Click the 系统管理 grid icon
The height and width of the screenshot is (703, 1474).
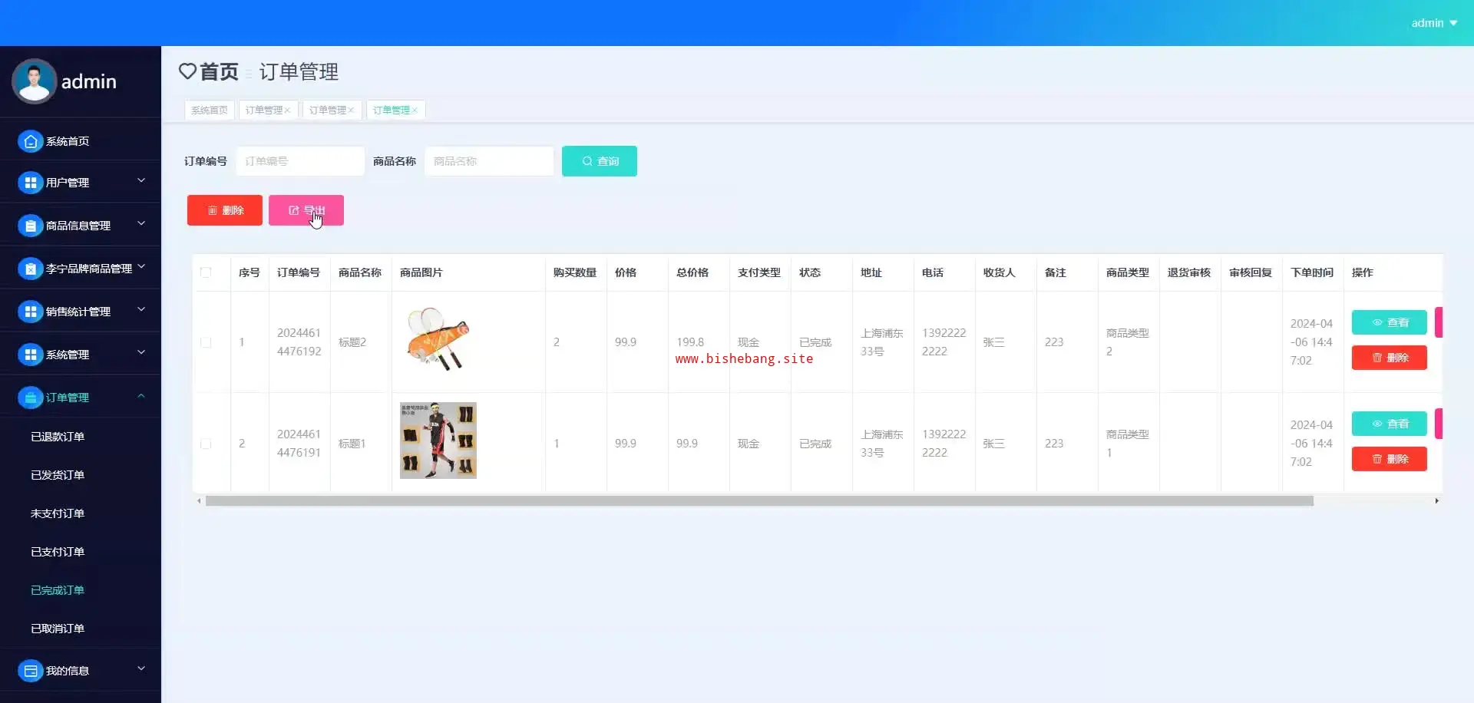click(x=30, y=355)
